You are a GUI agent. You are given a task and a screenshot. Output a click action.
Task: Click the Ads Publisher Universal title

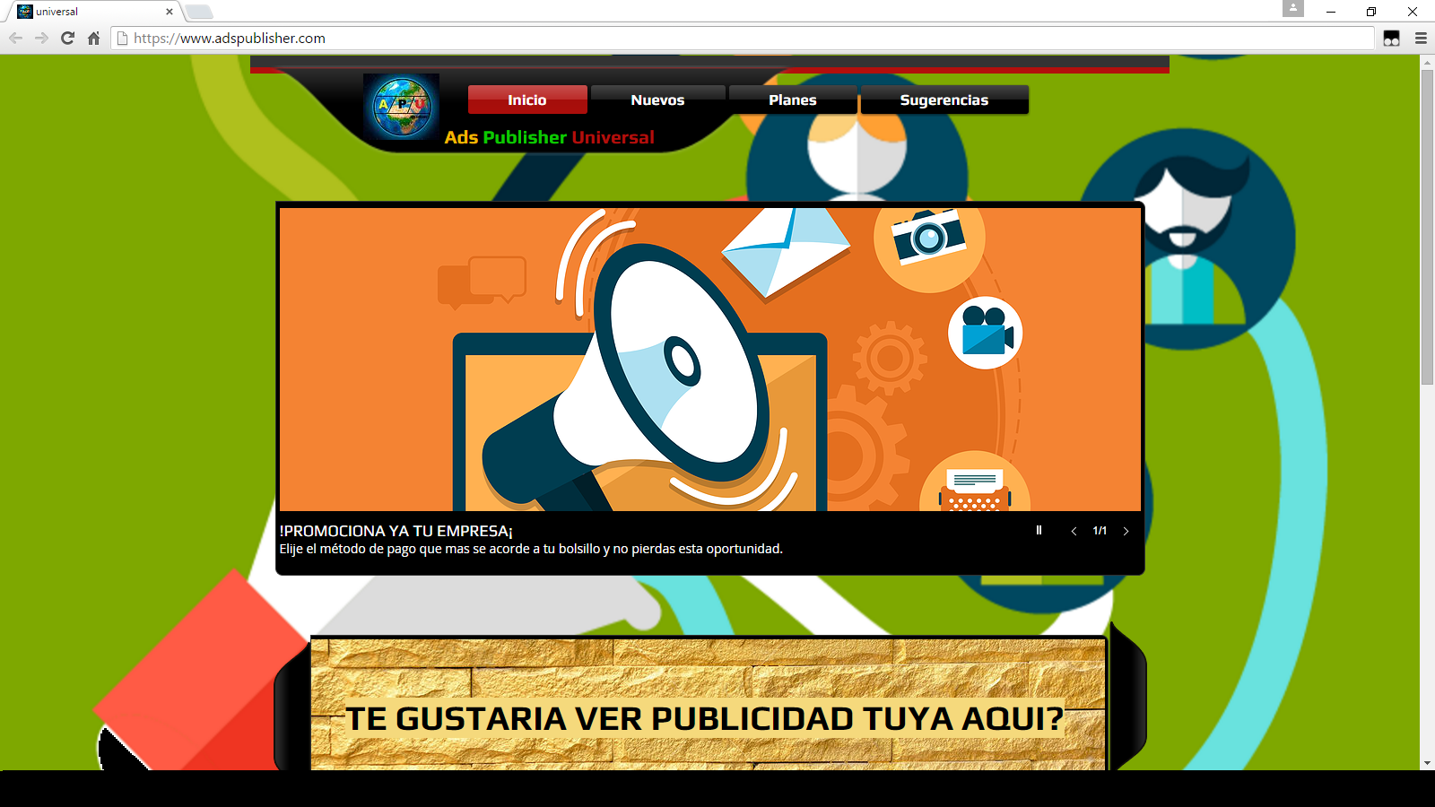pyautogui.click(x=550, y=137)
